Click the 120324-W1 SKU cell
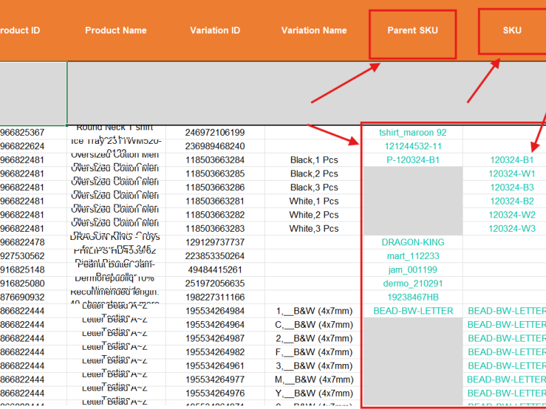 tap(511, 174)
